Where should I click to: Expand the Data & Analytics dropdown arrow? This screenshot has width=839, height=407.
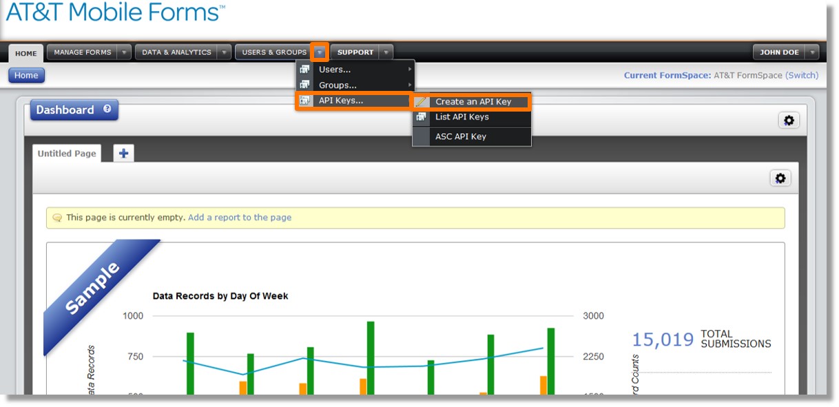(x=224, y=52)
